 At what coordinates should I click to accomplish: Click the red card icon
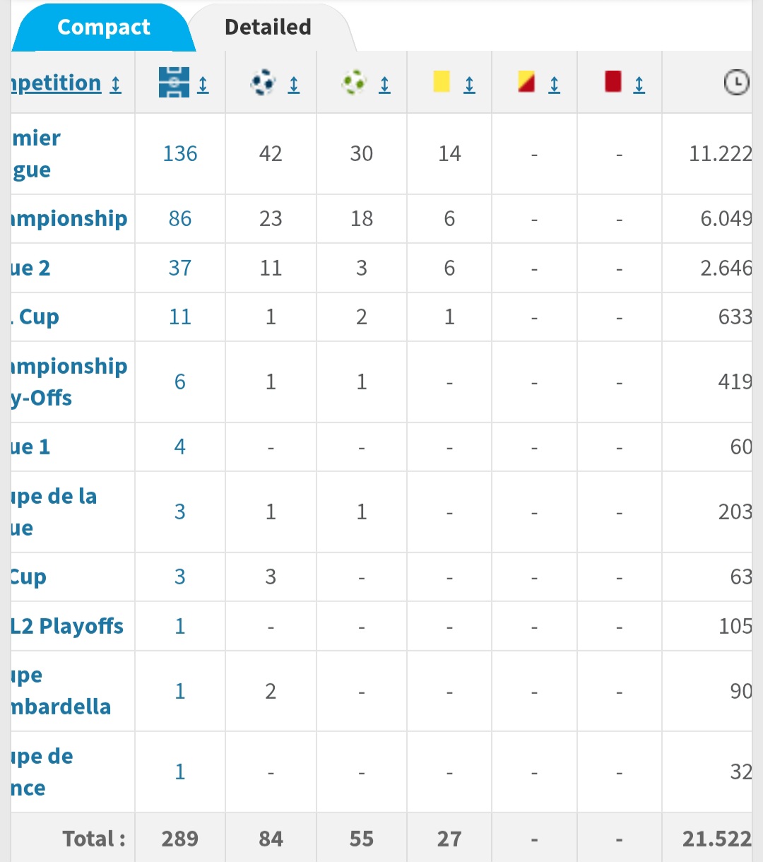pyautogui.click(x=613, y=82)
